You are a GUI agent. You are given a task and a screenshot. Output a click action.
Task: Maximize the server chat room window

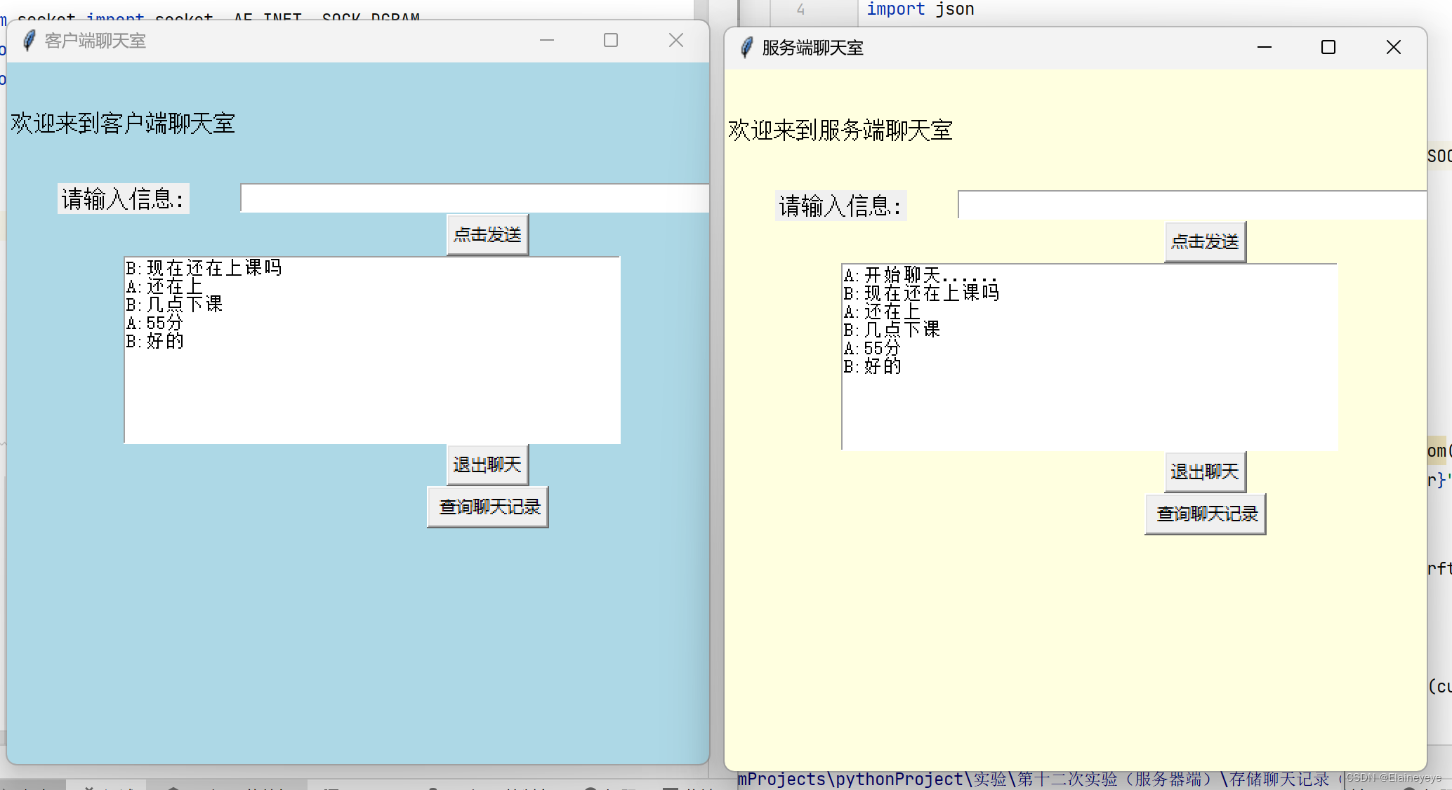point(1328,48)
